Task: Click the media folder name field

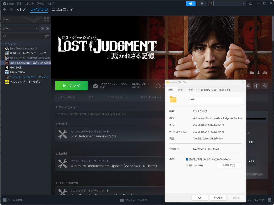Action: (215, 100)
